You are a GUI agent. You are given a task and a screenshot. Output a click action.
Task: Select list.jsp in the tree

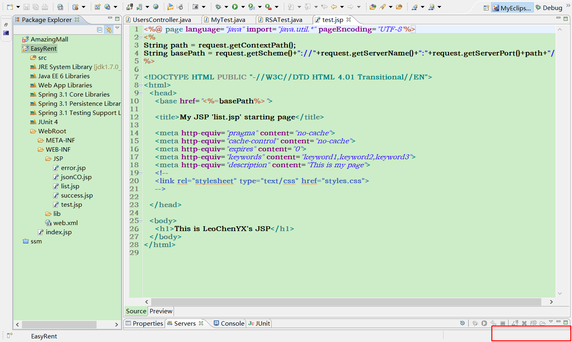[x=66, y=186]
